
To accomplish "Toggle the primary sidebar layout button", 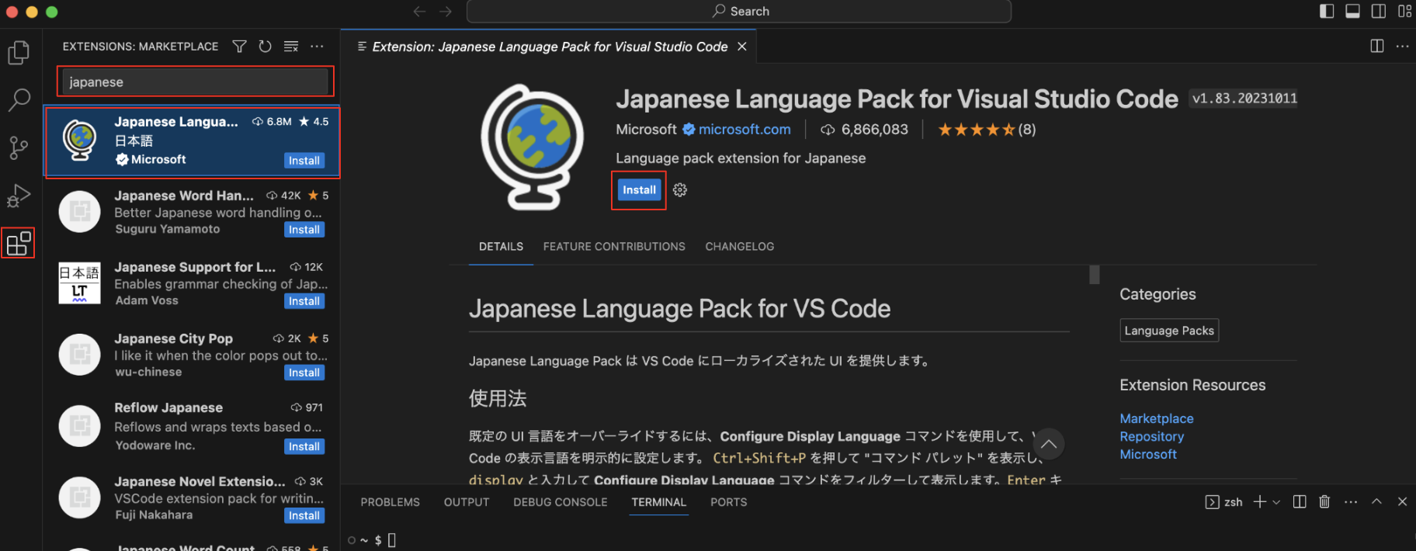I will [x=1327, y=11].
